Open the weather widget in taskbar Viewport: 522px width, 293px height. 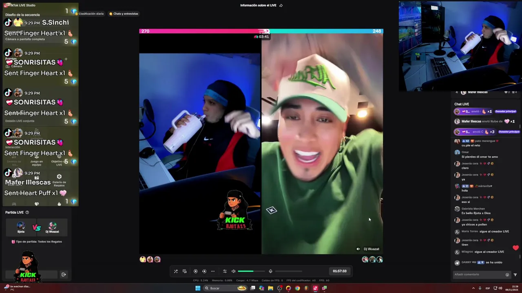point(16,288)
